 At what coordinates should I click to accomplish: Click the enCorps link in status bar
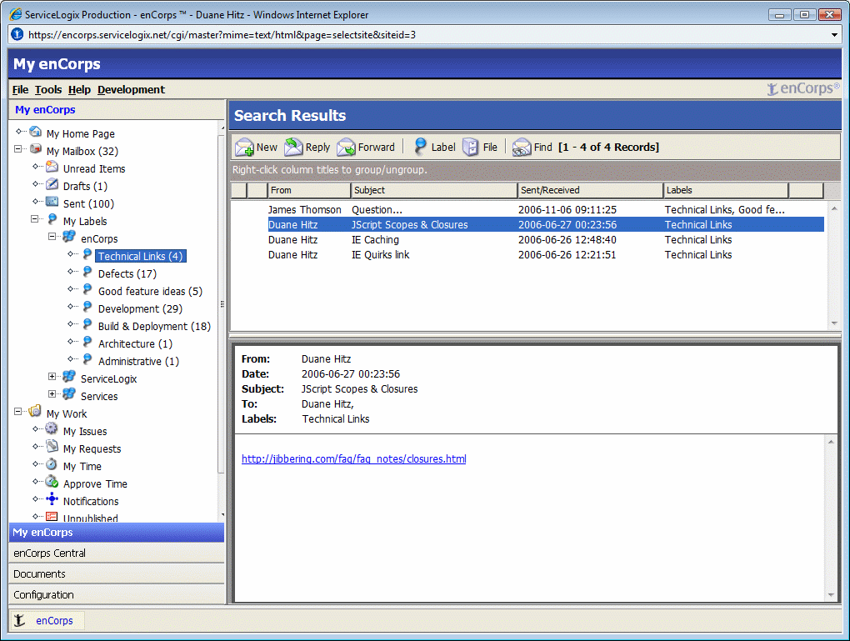54,620
